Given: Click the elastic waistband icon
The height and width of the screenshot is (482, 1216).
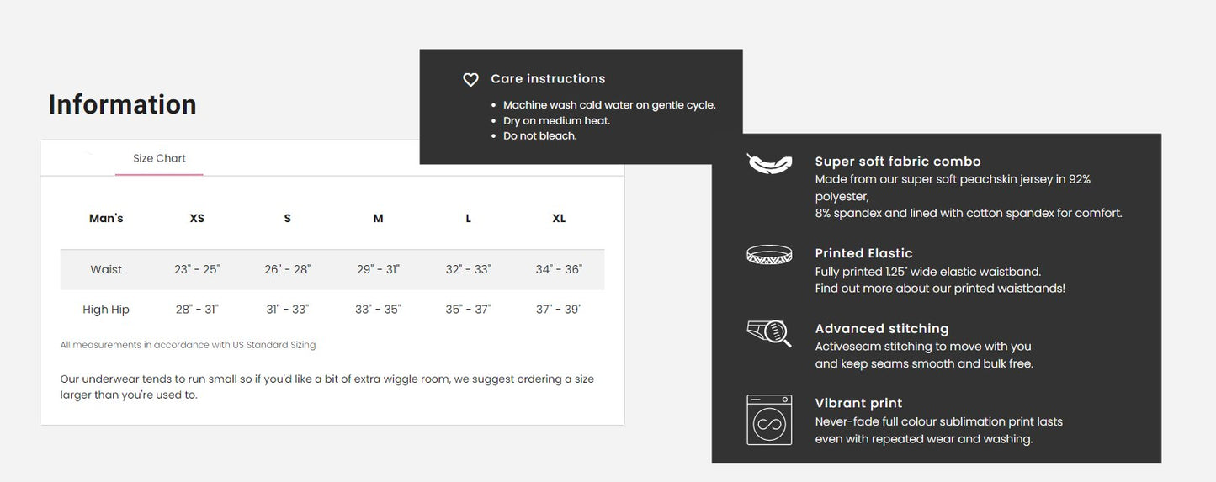Looking at the screenshot, I should [769, 254].
